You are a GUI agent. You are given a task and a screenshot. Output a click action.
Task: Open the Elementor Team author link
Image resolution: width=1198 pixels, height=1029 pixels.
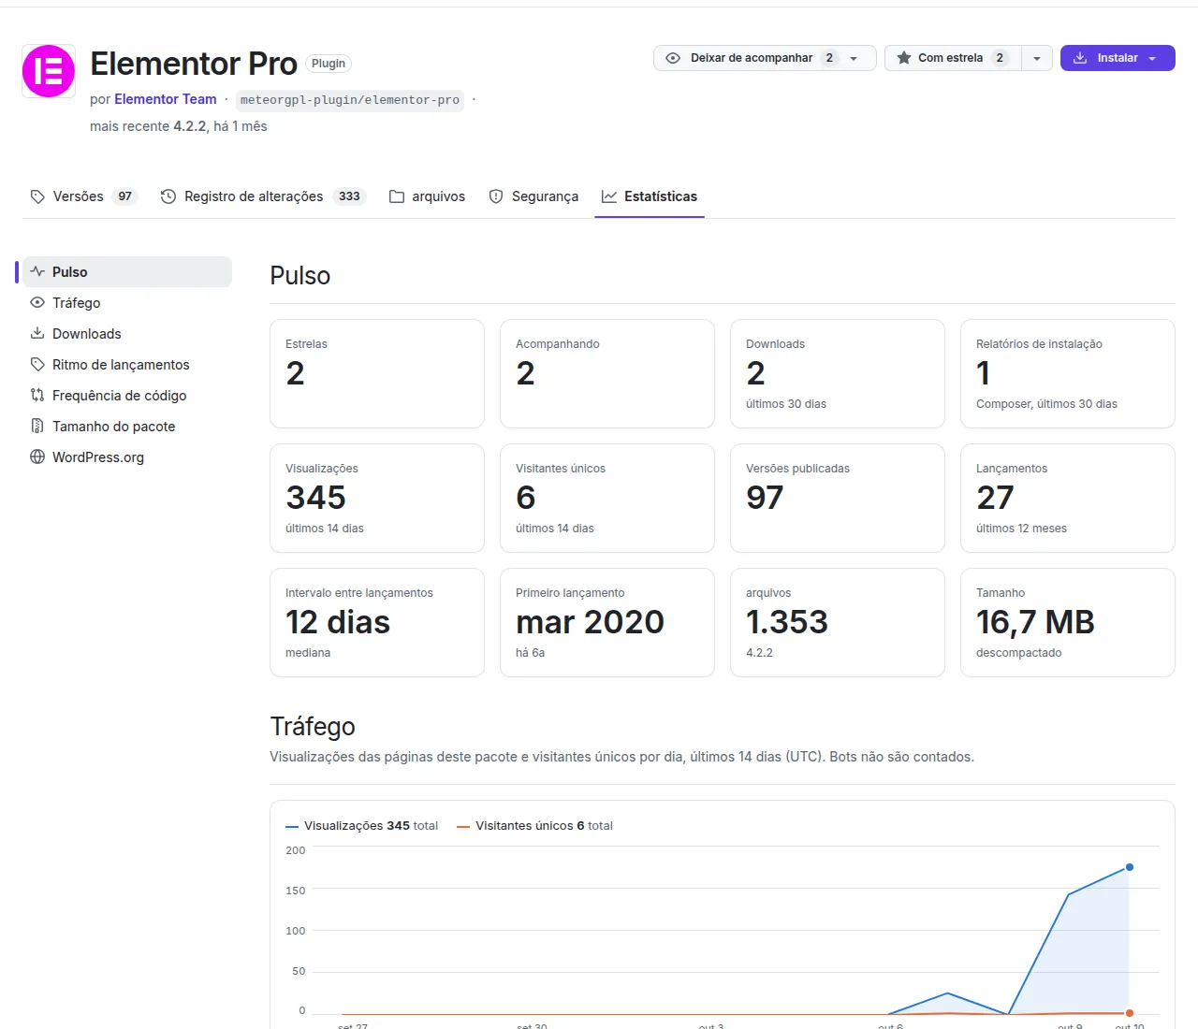point(166,99)
